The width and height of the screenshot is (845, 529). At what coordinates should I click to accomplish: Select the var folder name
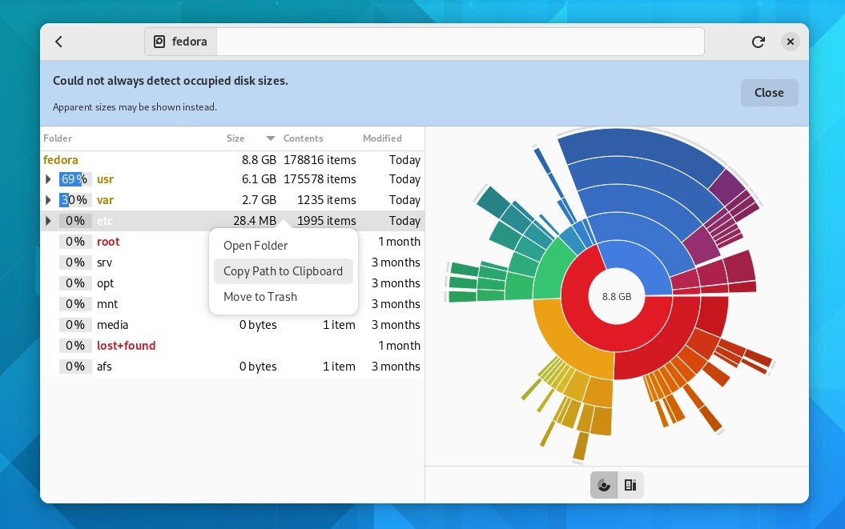pos(105,200)
